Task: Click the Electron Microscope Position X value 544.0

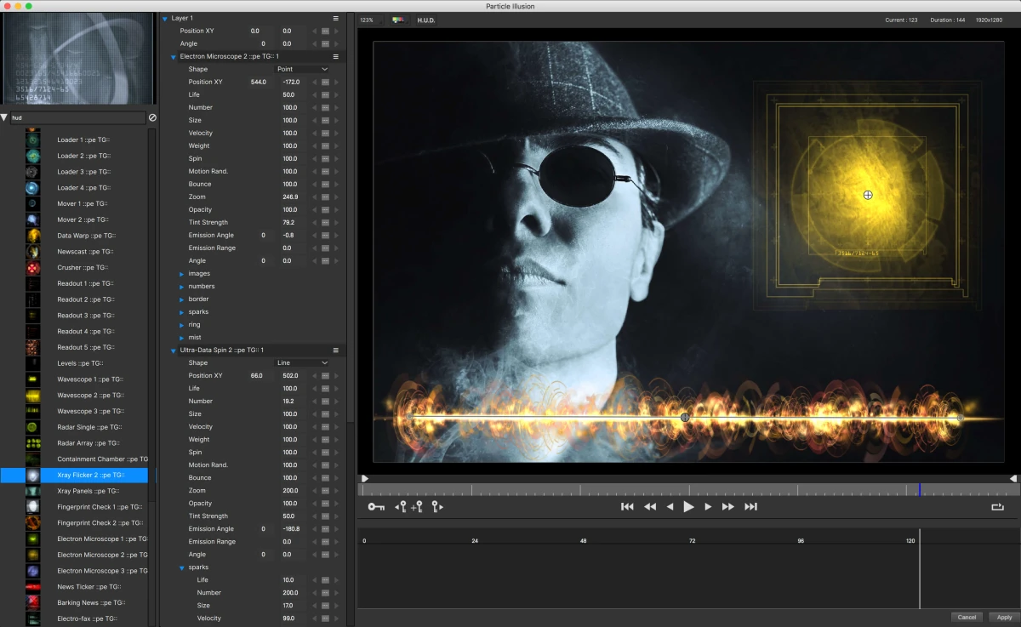Action: coord(258,82)
